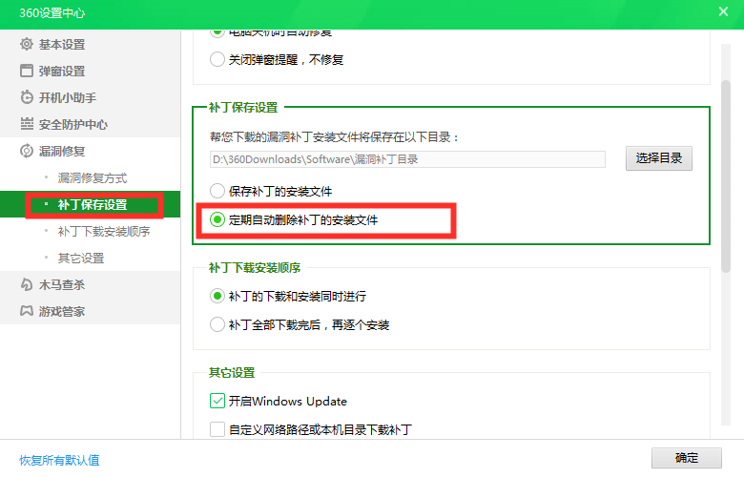The image size is (744, 477).
Task: Enable 自定义网络路径或本机目录下载补丁 checkbox
Action: click(217, 429)
